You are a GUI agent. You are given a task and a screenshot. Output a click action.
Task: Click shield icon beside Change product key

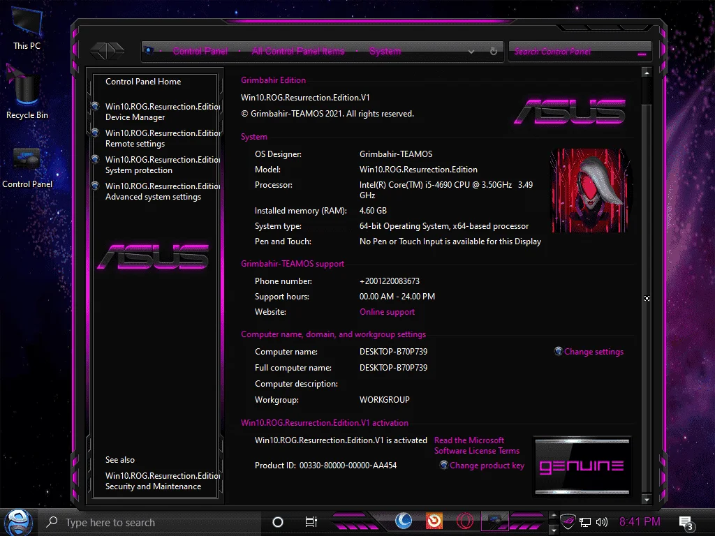click(x=443, y=465)
